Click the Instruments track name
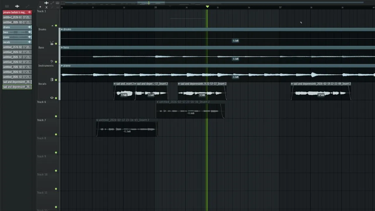The height and width of the screenshot is (211, 375). [x=46, y=66]
